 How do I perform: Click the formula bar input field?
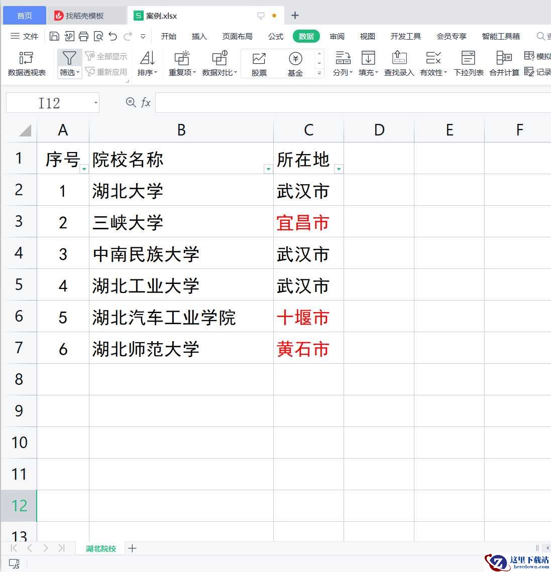(x=353, y=103)
